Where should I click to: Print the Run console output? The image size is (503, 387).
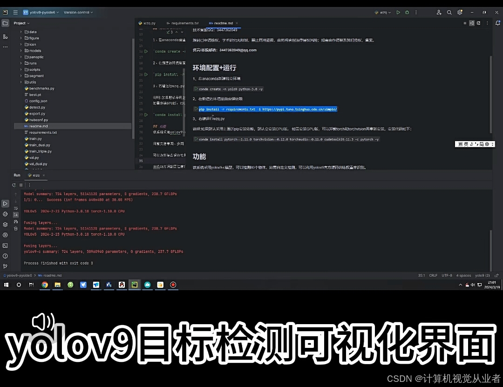[16, 222]
